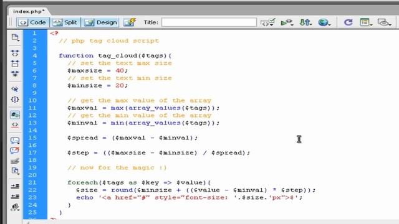Click the '$minsize = 20;' line

pos(98,86)
